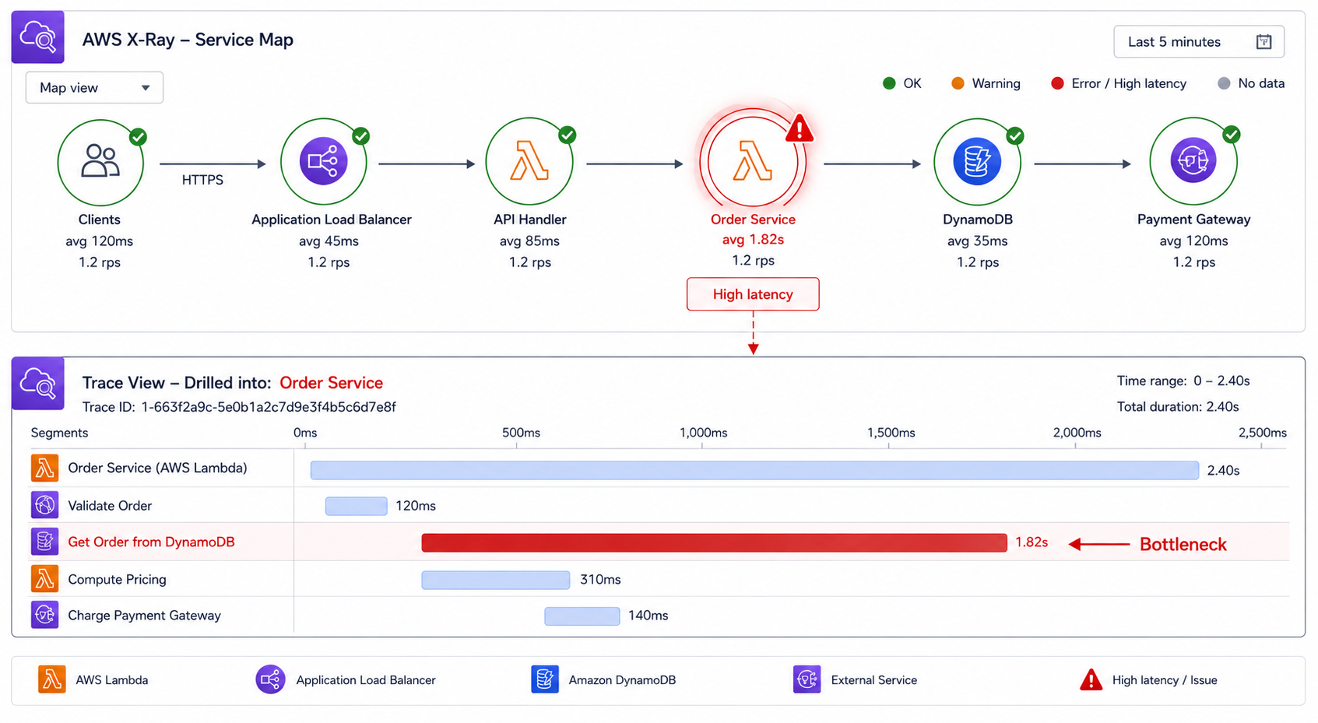Select the Validate Order segment row
Screen dimensions: 1318x723
click(659, 506)
